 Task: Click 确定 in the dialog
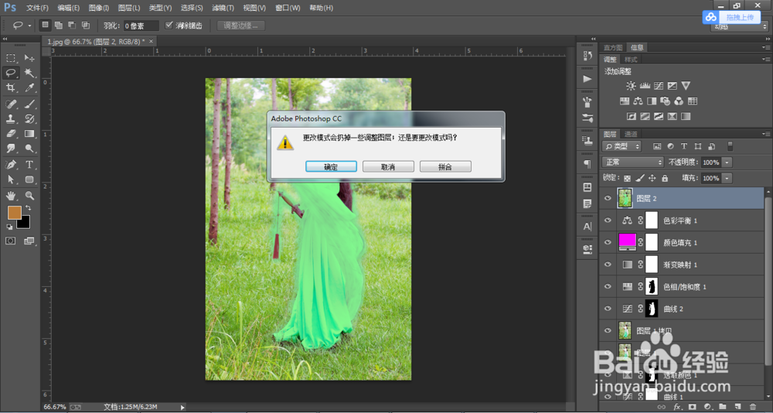332,167
